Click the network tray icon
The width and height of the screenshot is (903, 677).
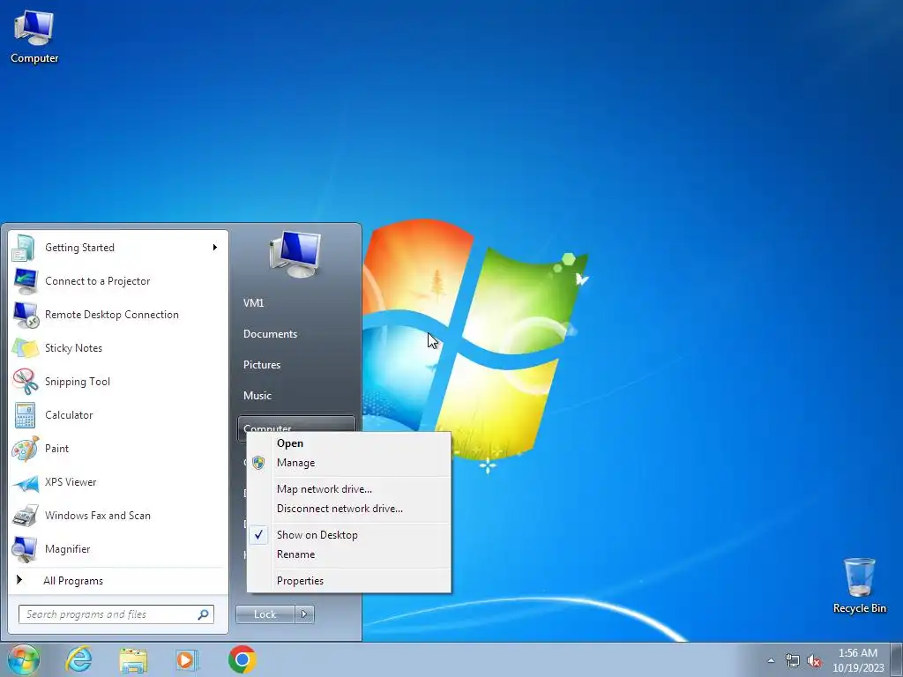click(793, 661)
